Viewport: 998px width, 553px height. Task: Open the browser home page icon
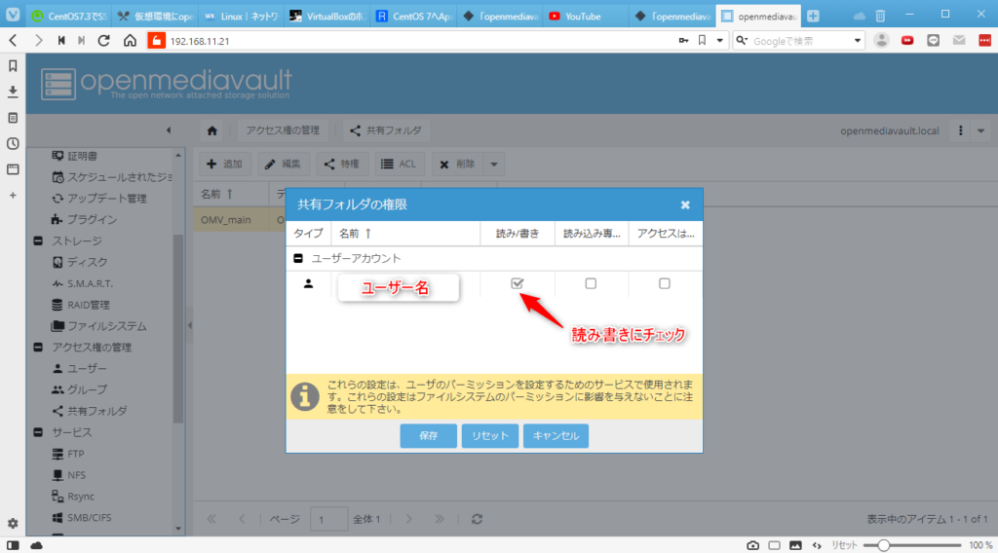[x=130, y=40]
